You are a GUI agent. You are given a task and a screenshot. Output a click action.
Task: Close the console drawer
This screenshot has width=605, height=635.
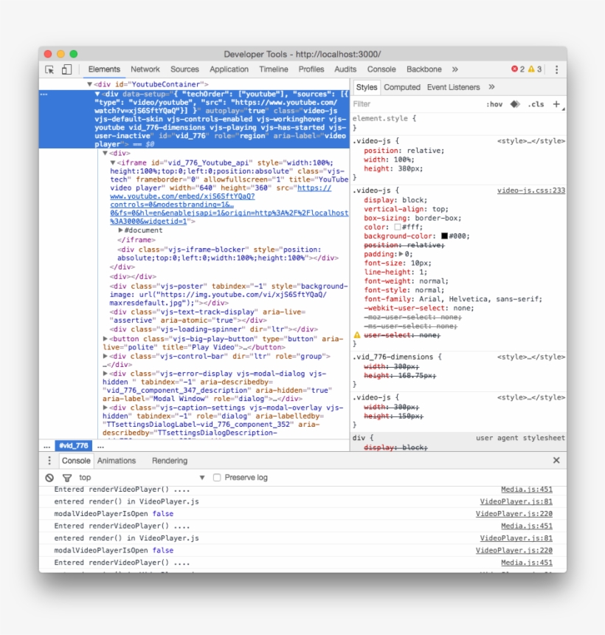[556, 460]
